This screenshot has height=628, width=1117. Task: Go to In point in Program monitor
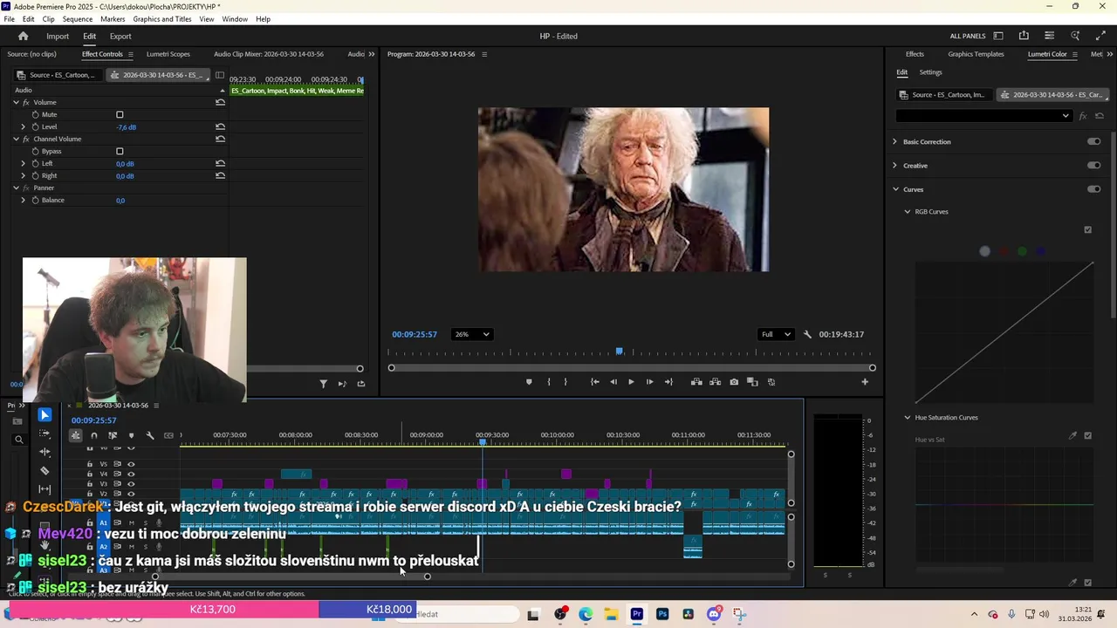point(594,382)
